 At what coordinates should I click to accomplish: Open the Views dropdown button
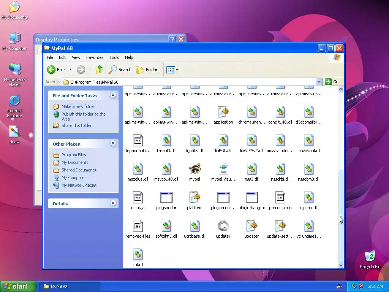pos(172,70)
